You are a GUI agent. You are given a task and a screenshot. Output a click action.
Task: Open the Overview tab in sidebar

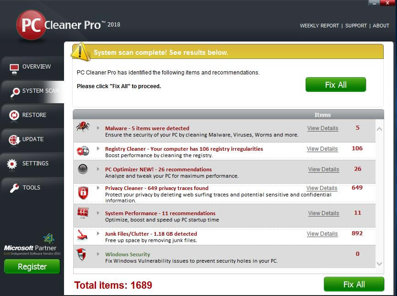(x=32, y=67)
